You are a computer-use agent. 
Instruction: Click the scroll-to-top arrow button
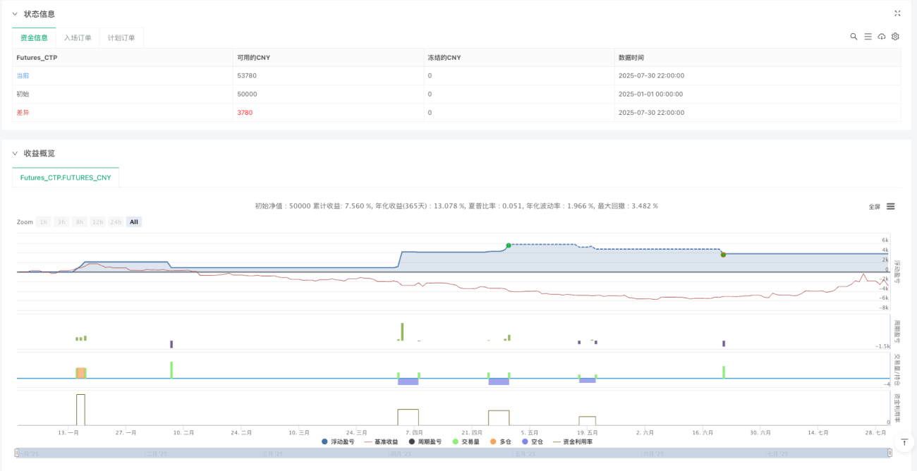coord(904,441)
